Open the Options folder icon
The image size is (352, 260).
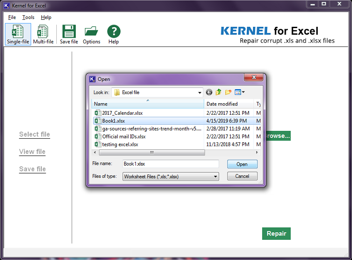[x=92, y=31]
